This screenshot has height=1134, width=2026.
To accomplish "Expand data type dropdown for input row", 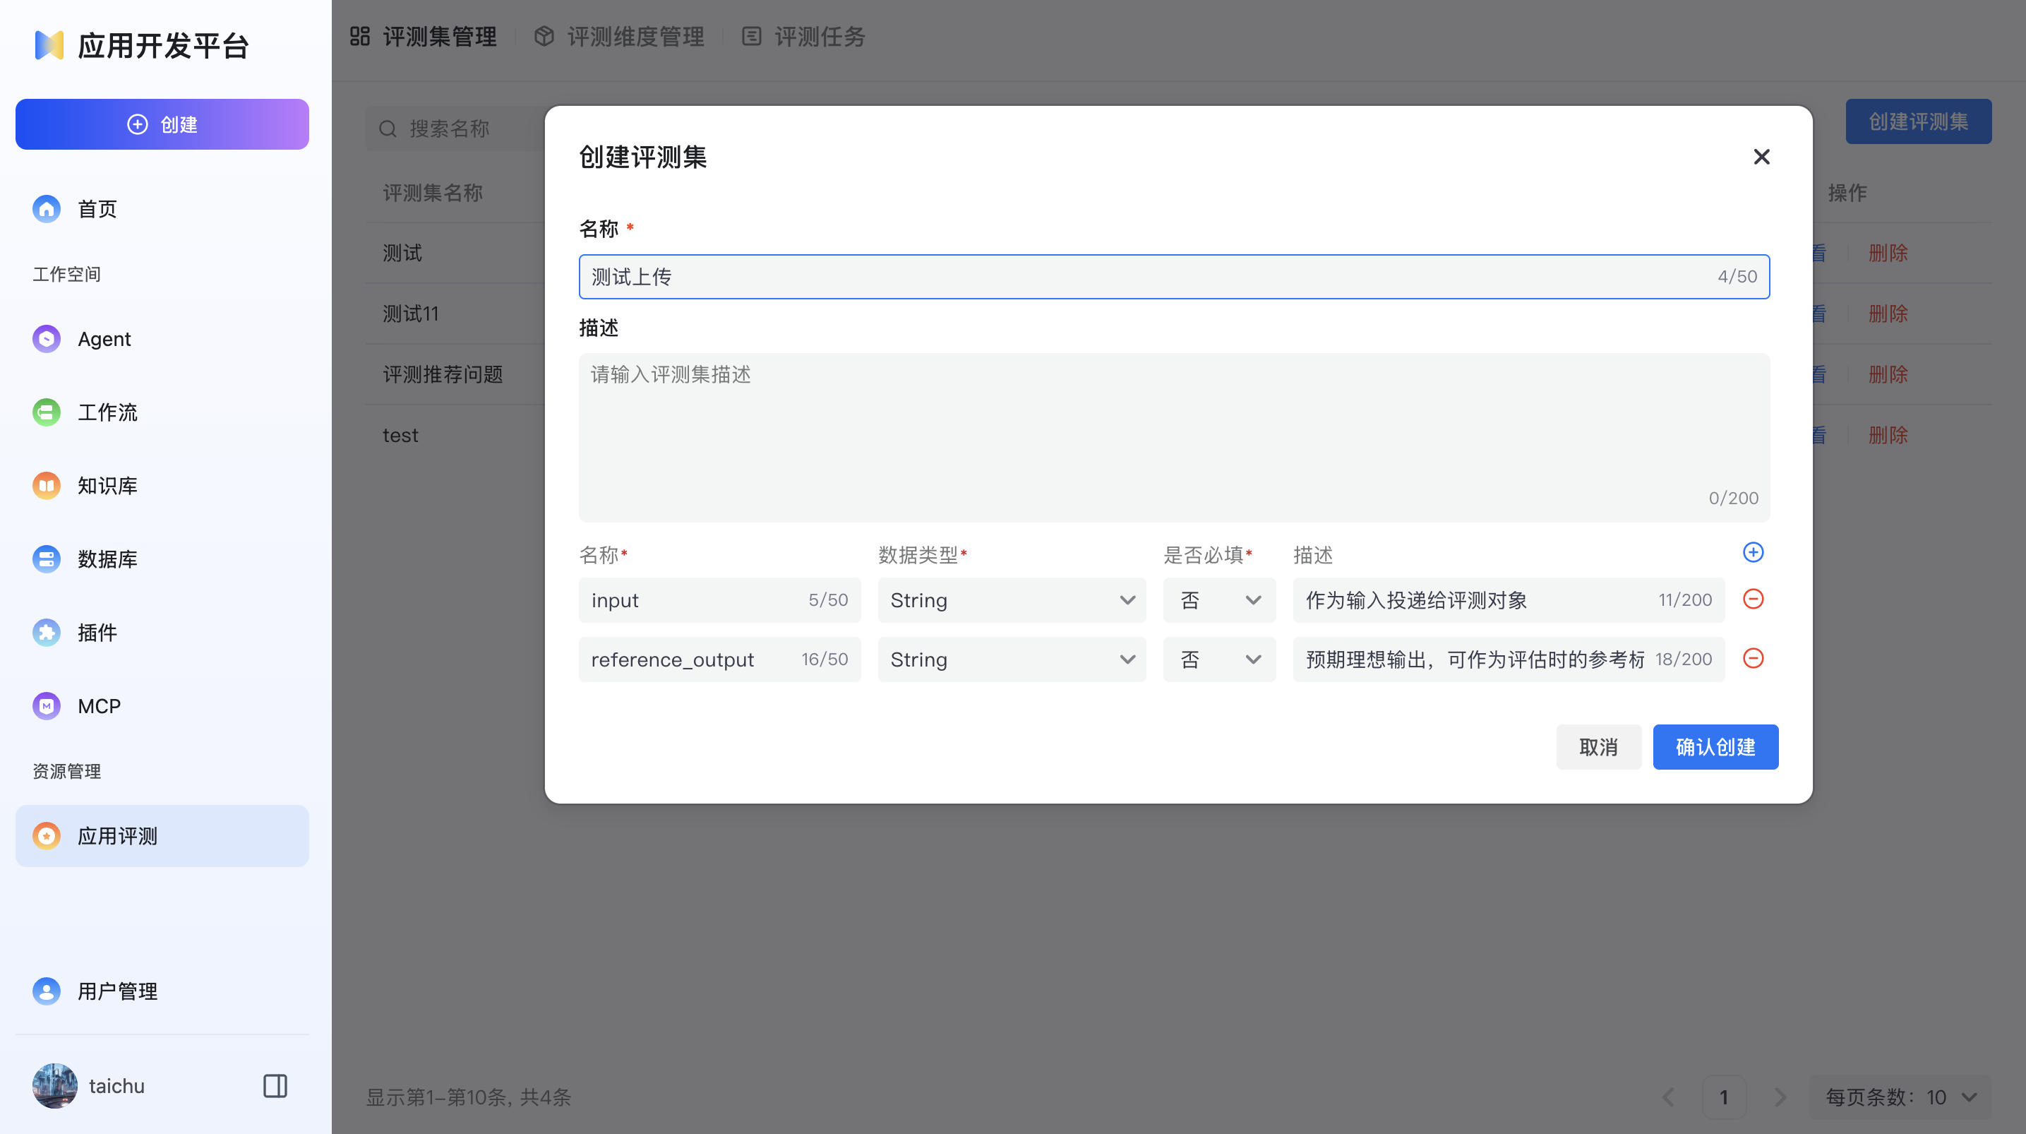I will (1012, 600).
